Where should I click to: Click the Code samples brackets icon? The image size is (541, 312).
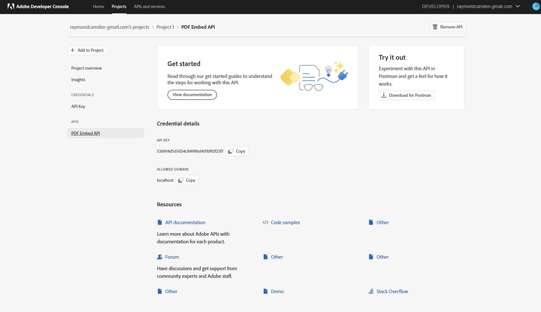point(266,222)
